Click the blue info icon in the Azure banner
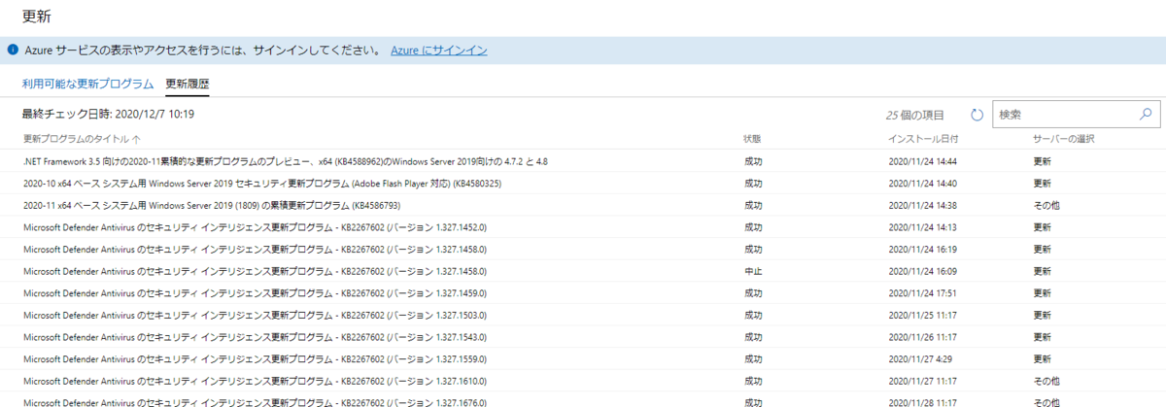This screenshot has width=1166, height=407. point(13,50)
